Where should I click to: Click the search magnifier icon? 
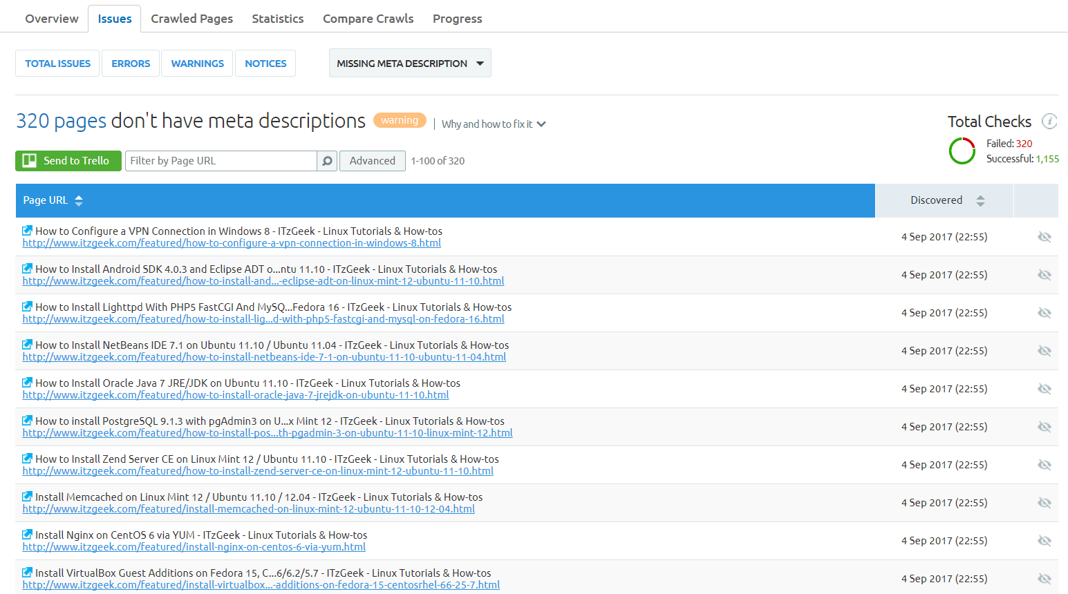coord(327,161)
